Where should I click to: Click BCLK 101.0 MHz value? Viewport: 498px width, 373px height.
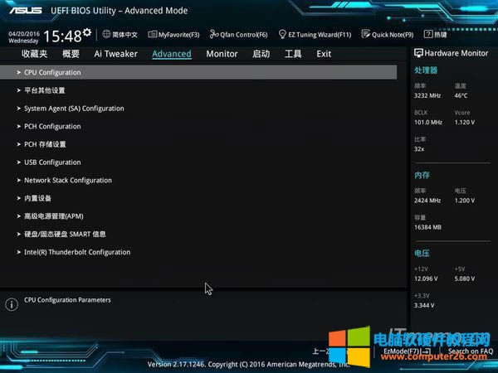[x=428, y=122]
